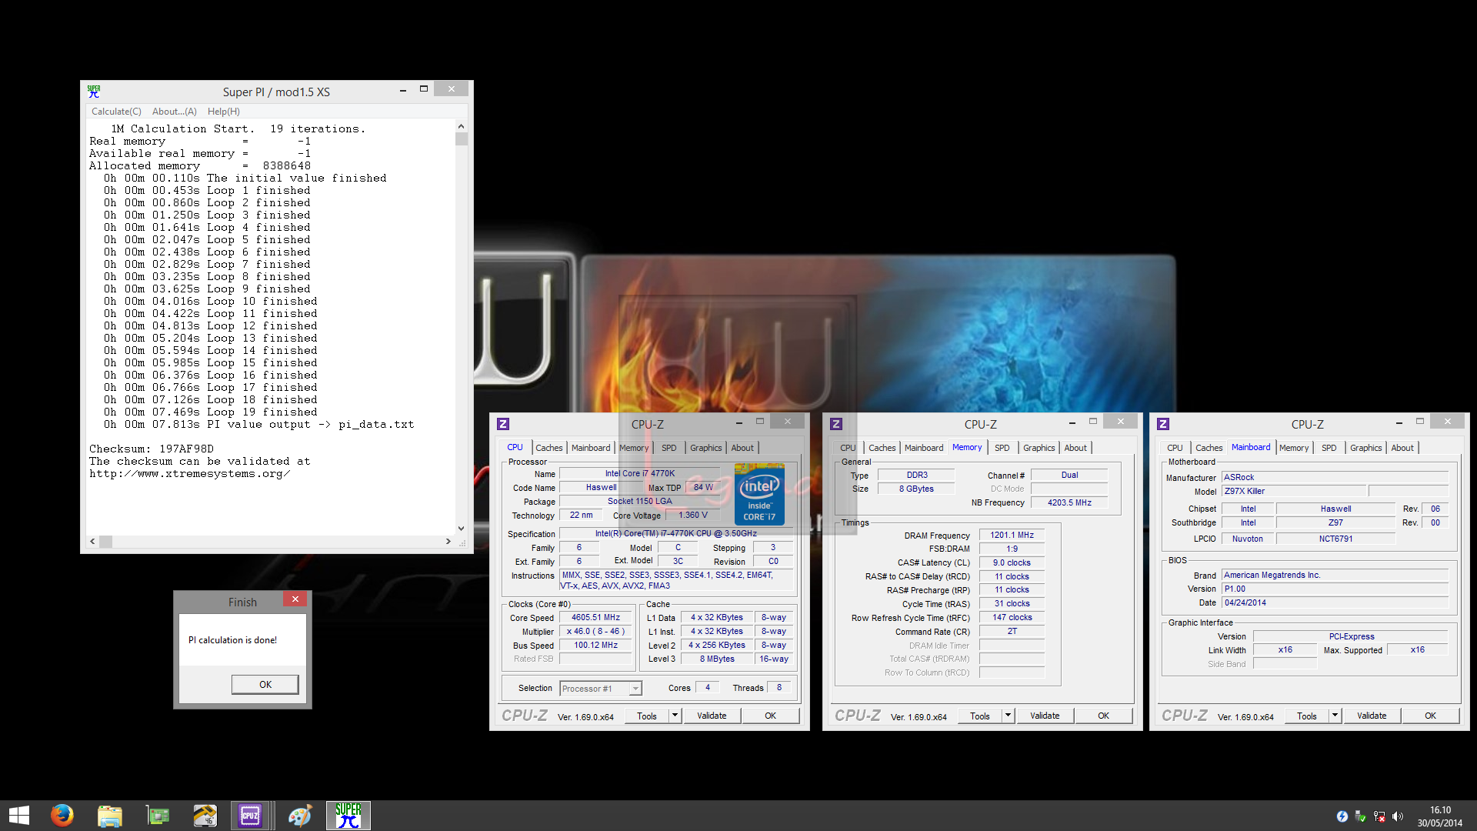Click Validate in first CPU-Z window
Image resolution: width=1477 pixels, height=831 pixels.
click(712, 716)
